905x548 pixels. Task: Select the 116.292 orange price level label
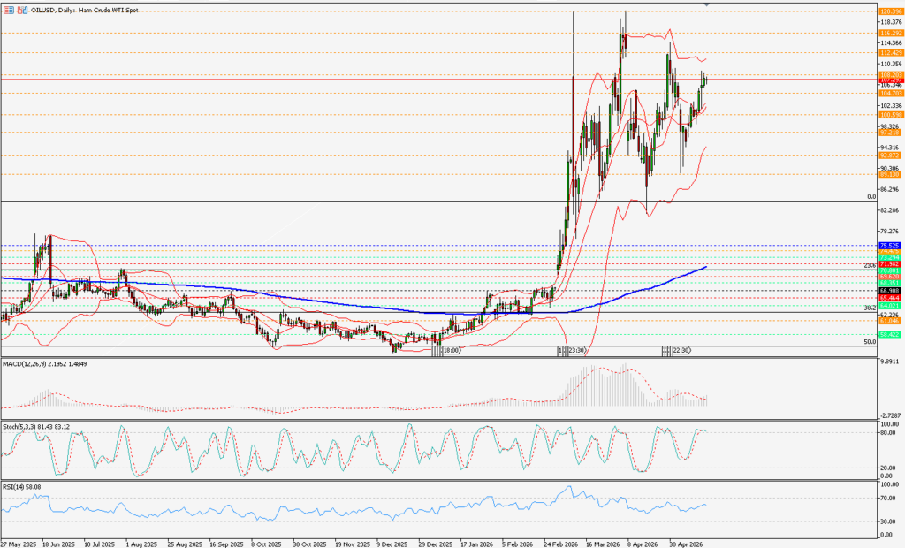(891, 34)
